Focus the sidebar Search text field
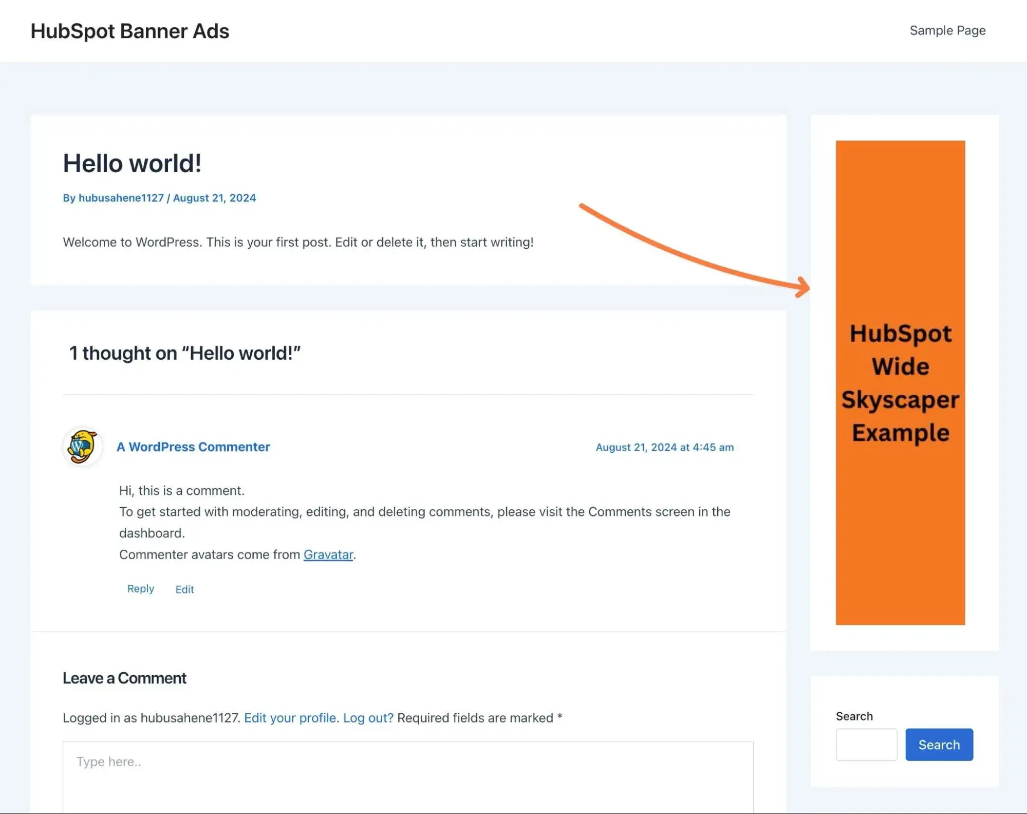This screenshot has height=814, width=1027. tap(866, 744)
